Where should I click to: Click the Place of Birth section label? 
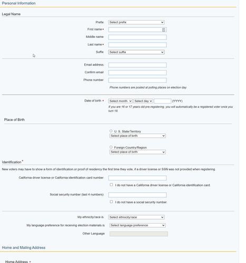coord(14,119)
